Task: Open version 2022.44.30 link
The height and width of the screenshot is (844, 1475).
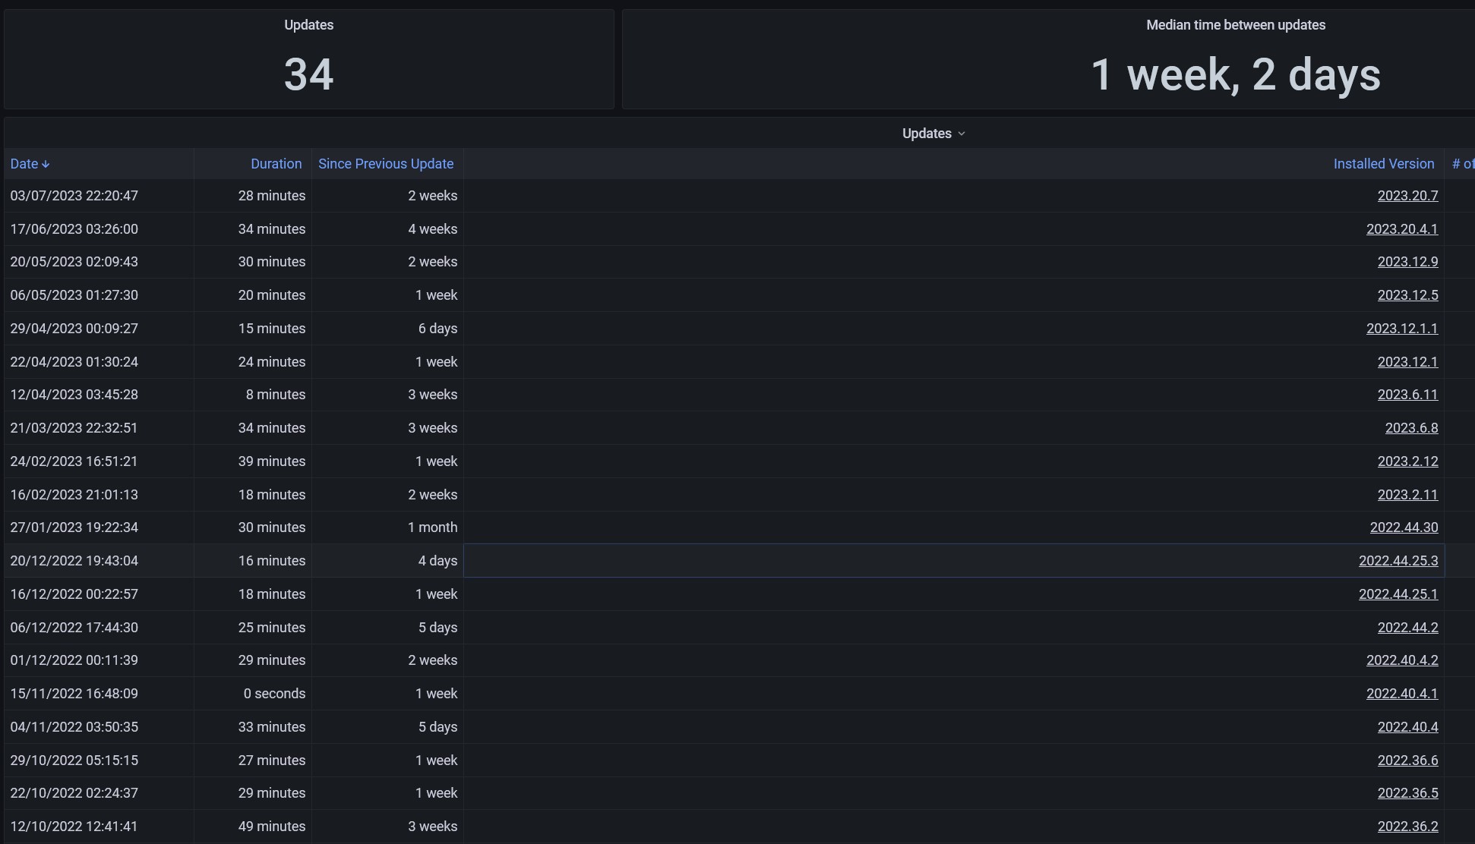Action: [x=1404, y=527]
